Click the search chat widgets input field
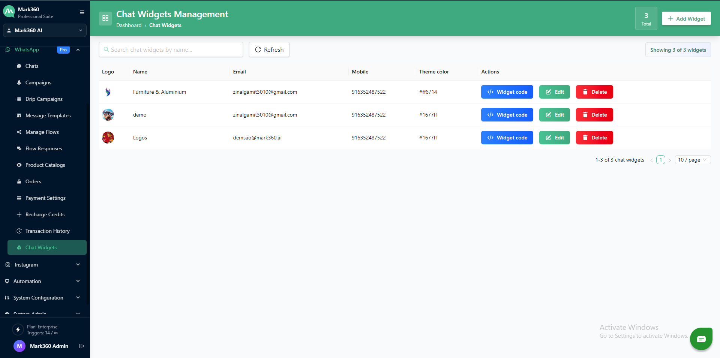The image size is (720, 358). pos(171,49)
